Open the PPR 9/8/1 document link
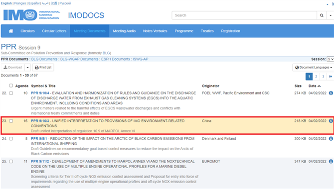 pyautogui.click(x=39, y=139)
